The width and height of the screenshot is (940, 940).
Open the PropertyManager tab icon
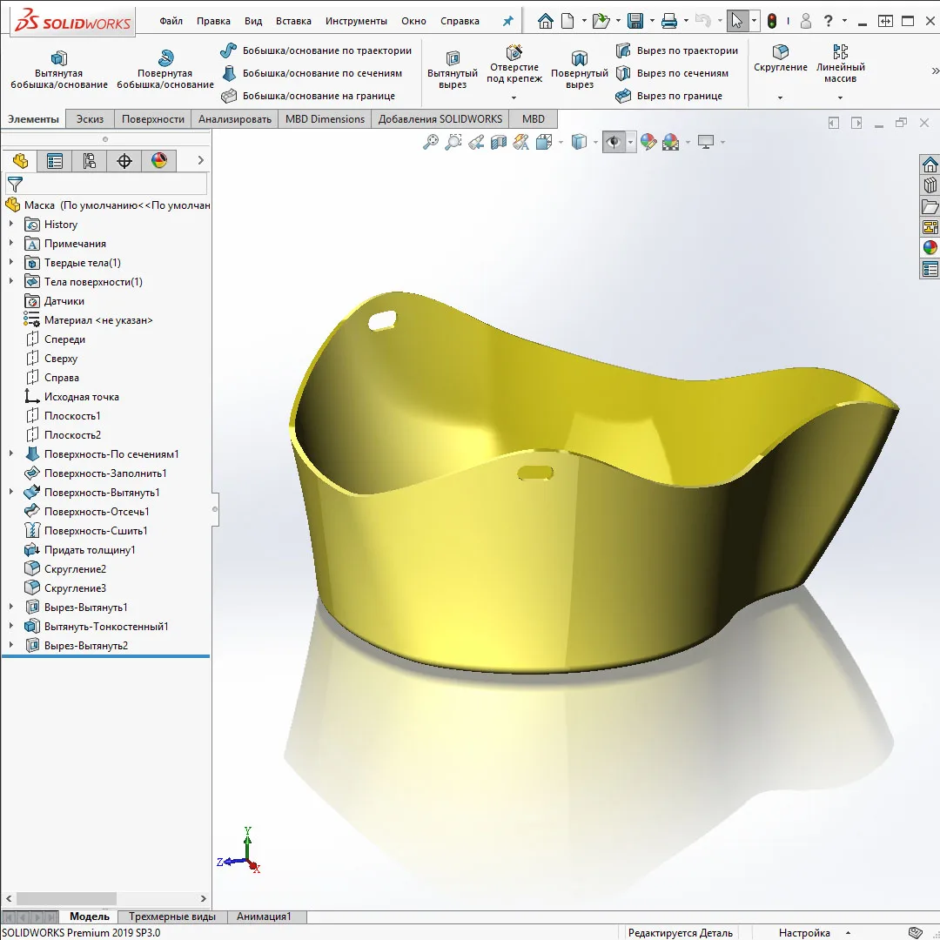[x=55, y=161]
